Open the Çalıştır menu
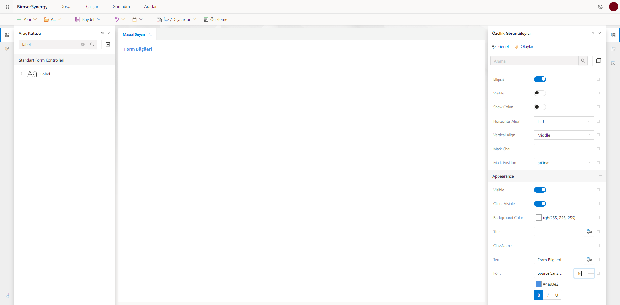 pyautogui.click(x=92, y=7)
